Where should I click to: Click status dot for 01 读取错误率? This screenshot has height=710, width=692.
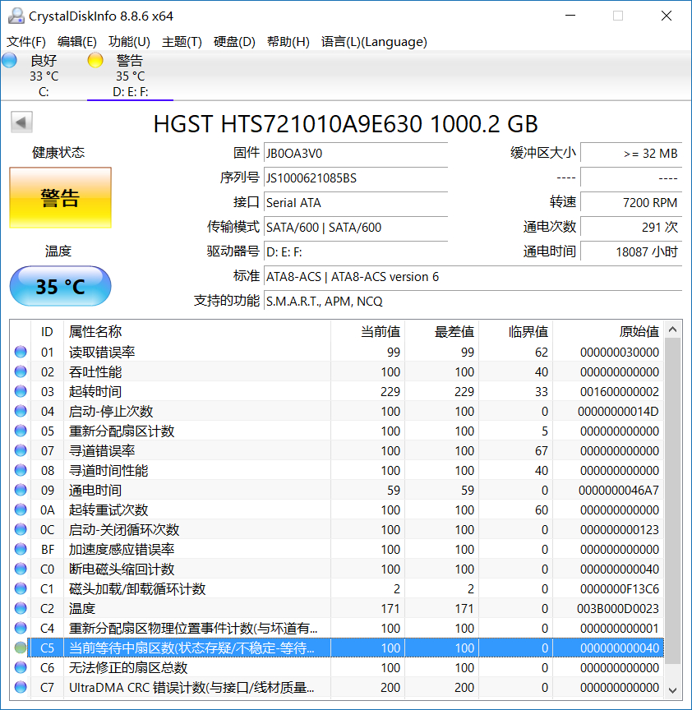point(21,352)
